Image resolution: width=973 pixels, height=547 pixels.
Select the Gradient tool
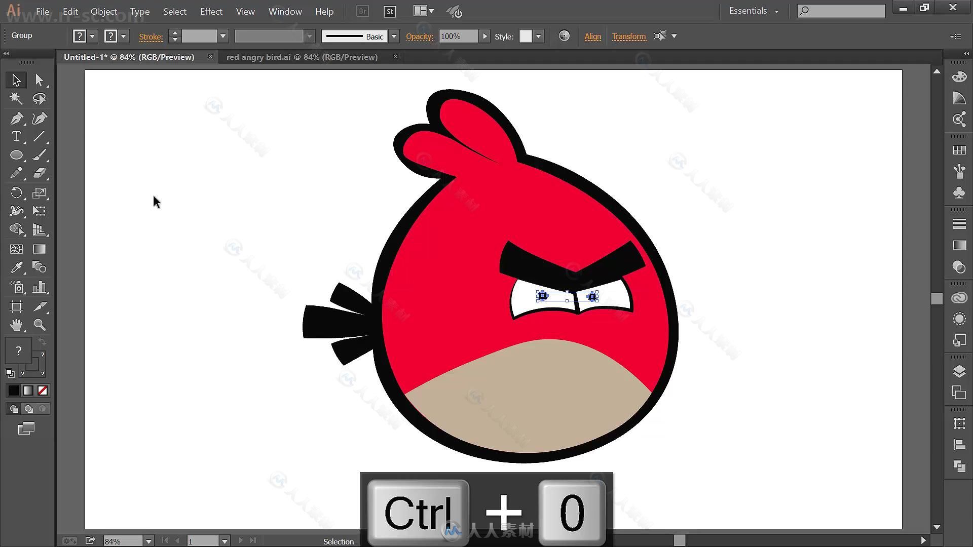40,249
